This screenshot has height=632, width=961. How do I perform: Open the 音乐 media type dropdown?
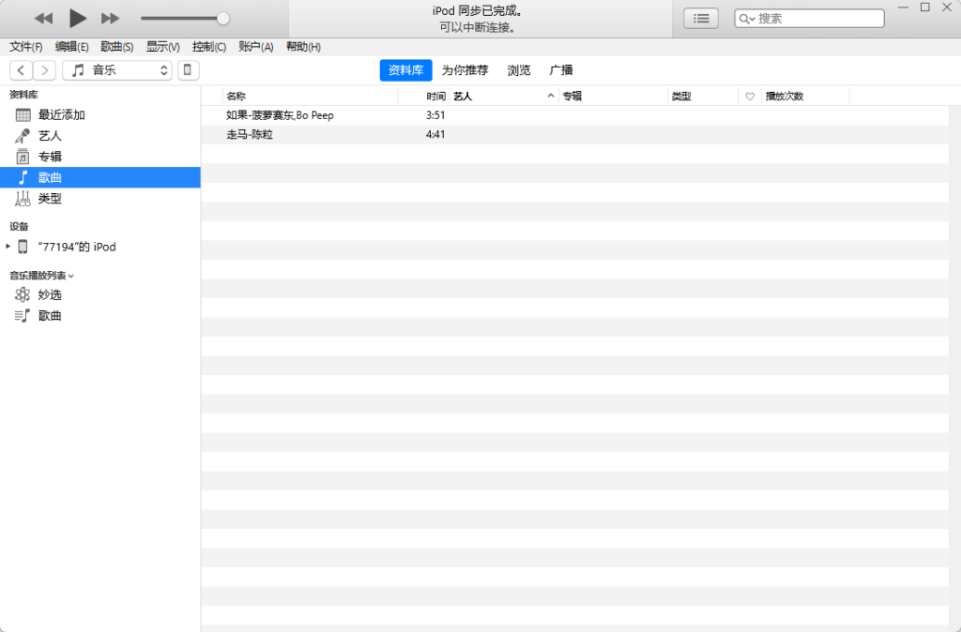[117, 70]
